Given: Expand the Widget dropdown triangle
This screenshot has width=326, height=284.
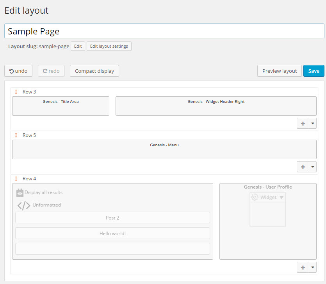Looking at the screenshot, I should tap(281, 197).
